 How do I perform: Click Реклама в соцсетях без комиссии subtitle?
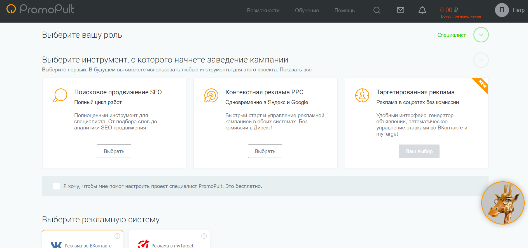point(417,102)
